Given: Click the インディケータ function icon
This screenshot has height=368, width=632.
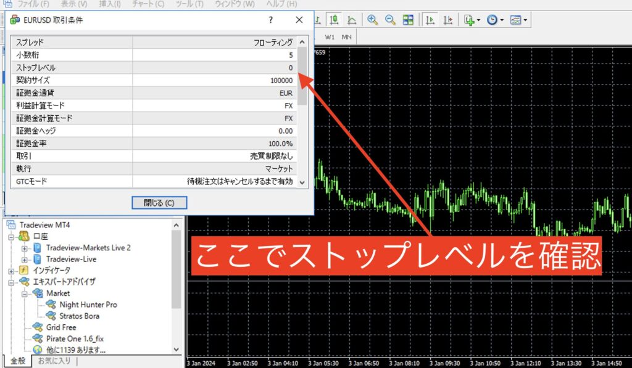Looking at the screenshot, I should (24, 270).
